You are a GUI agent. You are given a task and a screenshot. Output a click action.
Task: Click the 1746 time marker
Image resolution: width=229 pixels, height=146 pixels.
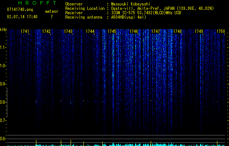coord(134,31)
